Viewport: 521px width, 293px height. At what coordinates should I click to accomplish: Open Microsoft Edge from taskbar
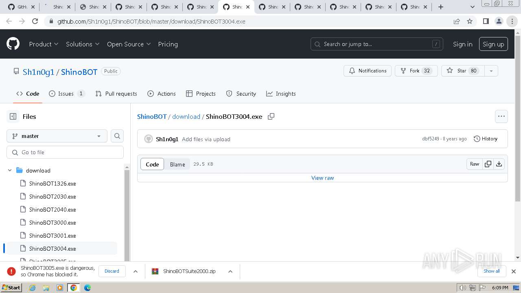click(88, 288)
